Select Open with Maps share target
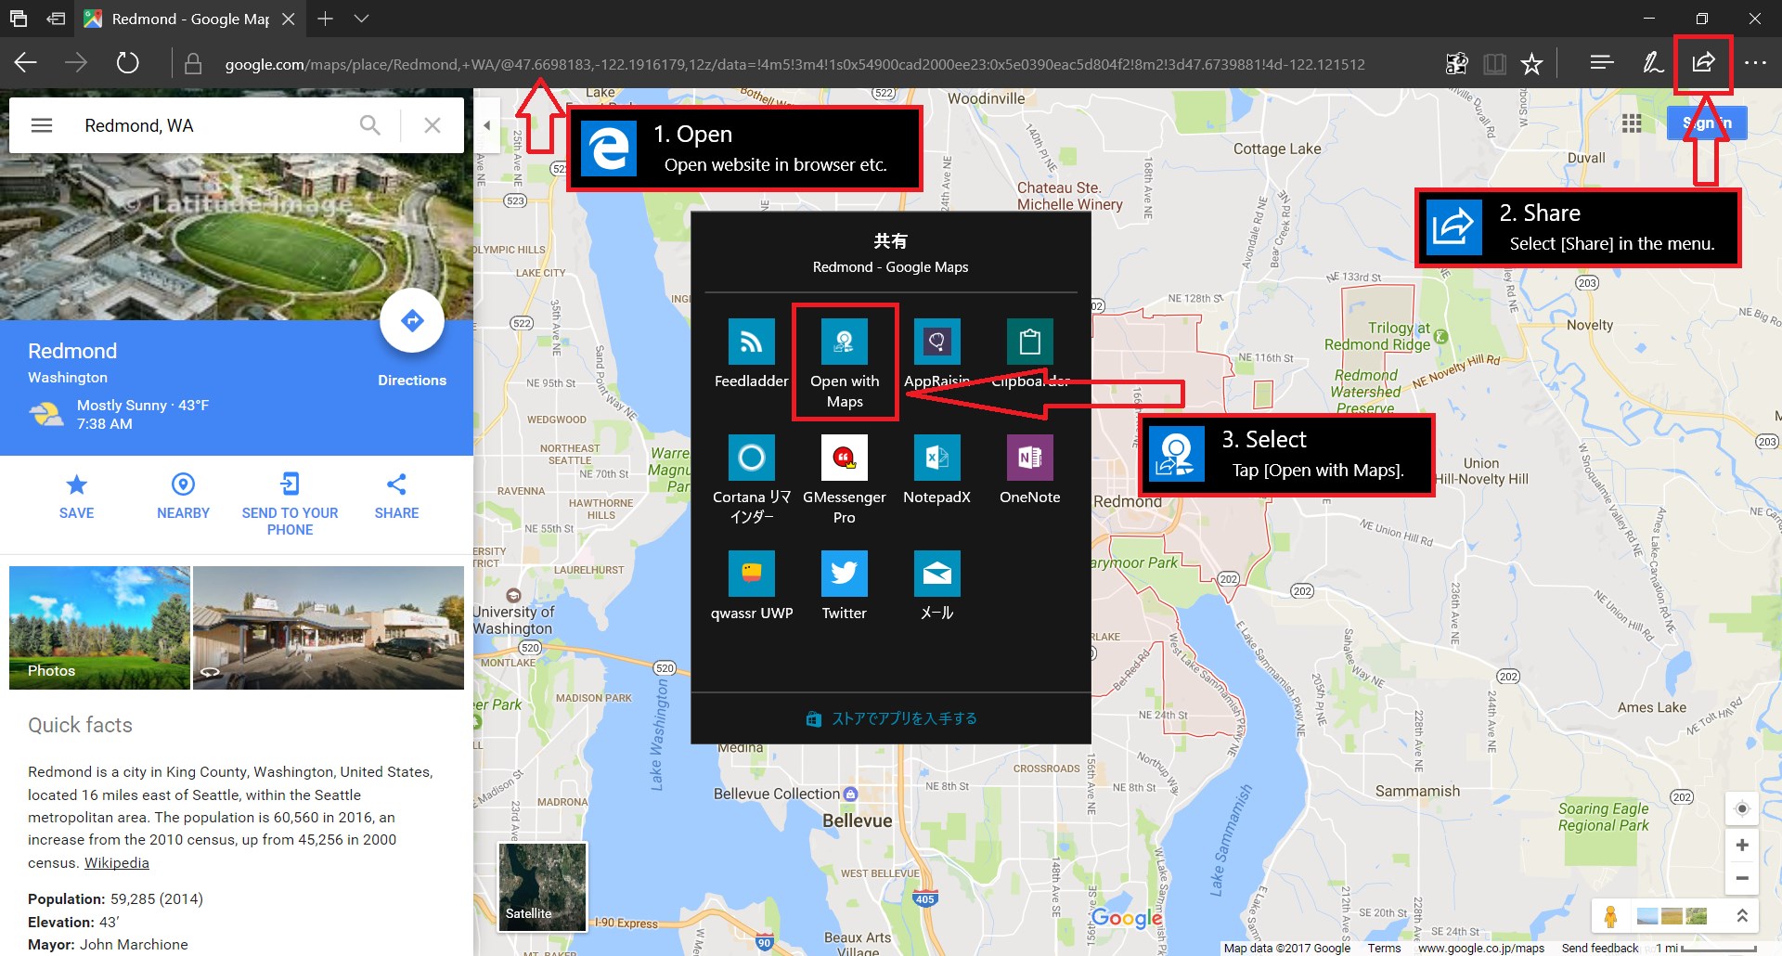 tap(845, 362)
